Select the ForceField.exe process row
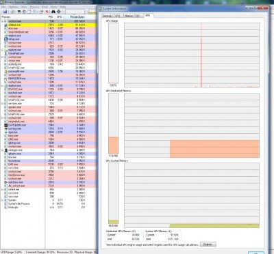Image resolution: width=274 pixels, height=254 pixels. [48, 53]
